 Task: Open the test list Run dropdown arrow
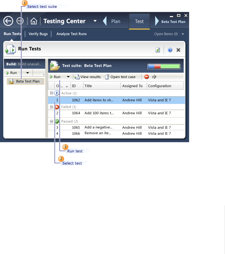pyautogui.click(x=68, y=77)
